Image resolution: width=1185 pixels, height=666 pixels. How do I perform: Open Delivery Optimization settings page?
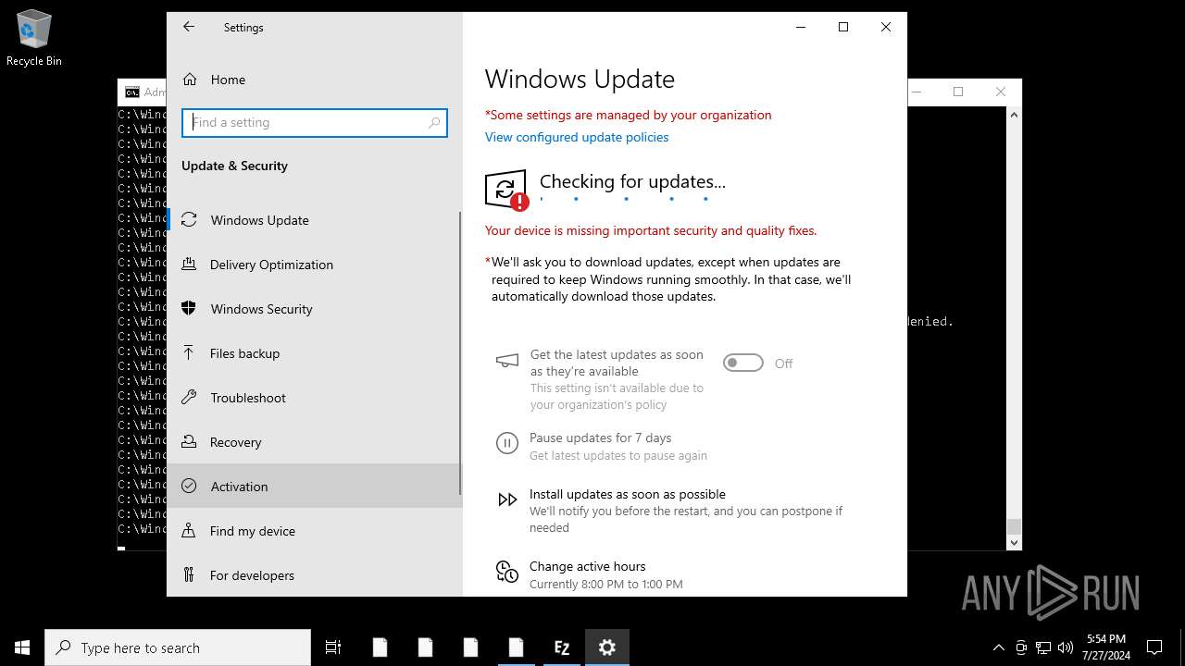coord(315,265)
